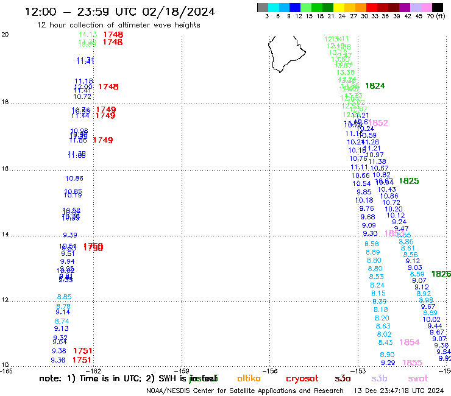
Task: Click the wave height value '11.38'
Action: pos(377,161)
